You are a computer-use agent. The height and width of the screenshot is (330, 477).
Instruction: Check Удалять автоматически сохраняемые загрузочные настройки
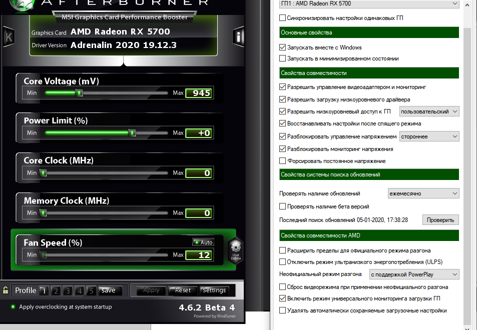[x=282, y=310]
